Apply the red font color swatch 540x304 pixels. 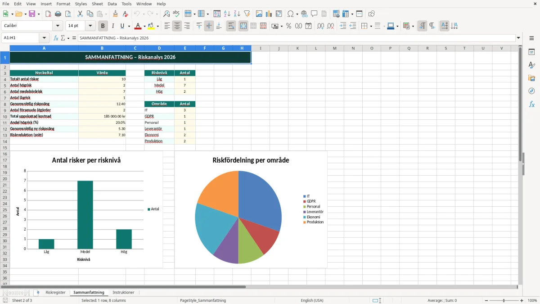pos(139,26)
